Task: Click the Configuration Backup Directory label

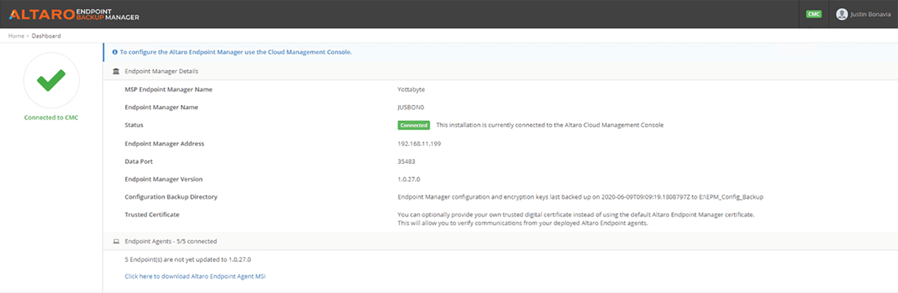Action: point(171,197)
